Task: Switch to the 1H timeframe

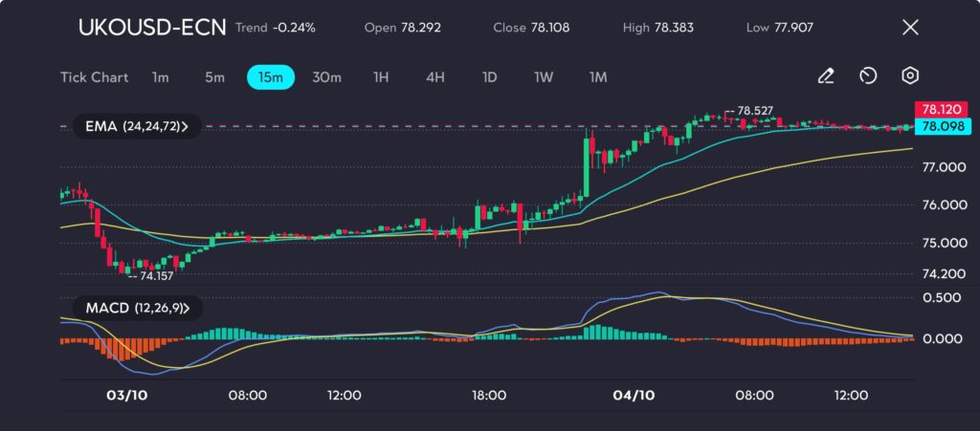Action: tap(380, 77)
